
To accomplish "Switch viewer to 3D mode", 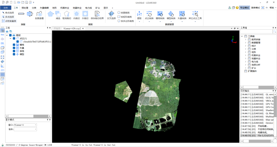I will pos(3,75).
